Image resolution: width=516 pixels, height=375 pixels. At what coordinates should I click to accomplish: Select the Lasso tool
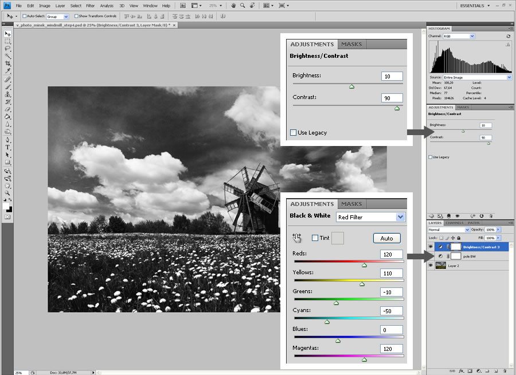[8, 49]
